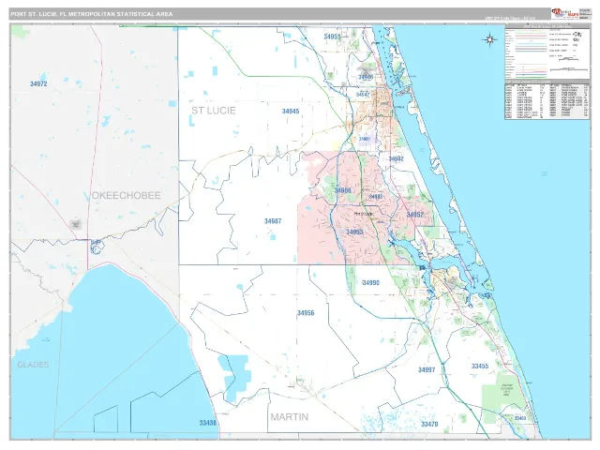Click ZIP code label 34947

[x=363, y=95]
